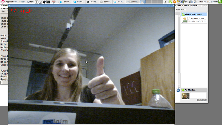Open the System menu in top panel

coord(30,2)
